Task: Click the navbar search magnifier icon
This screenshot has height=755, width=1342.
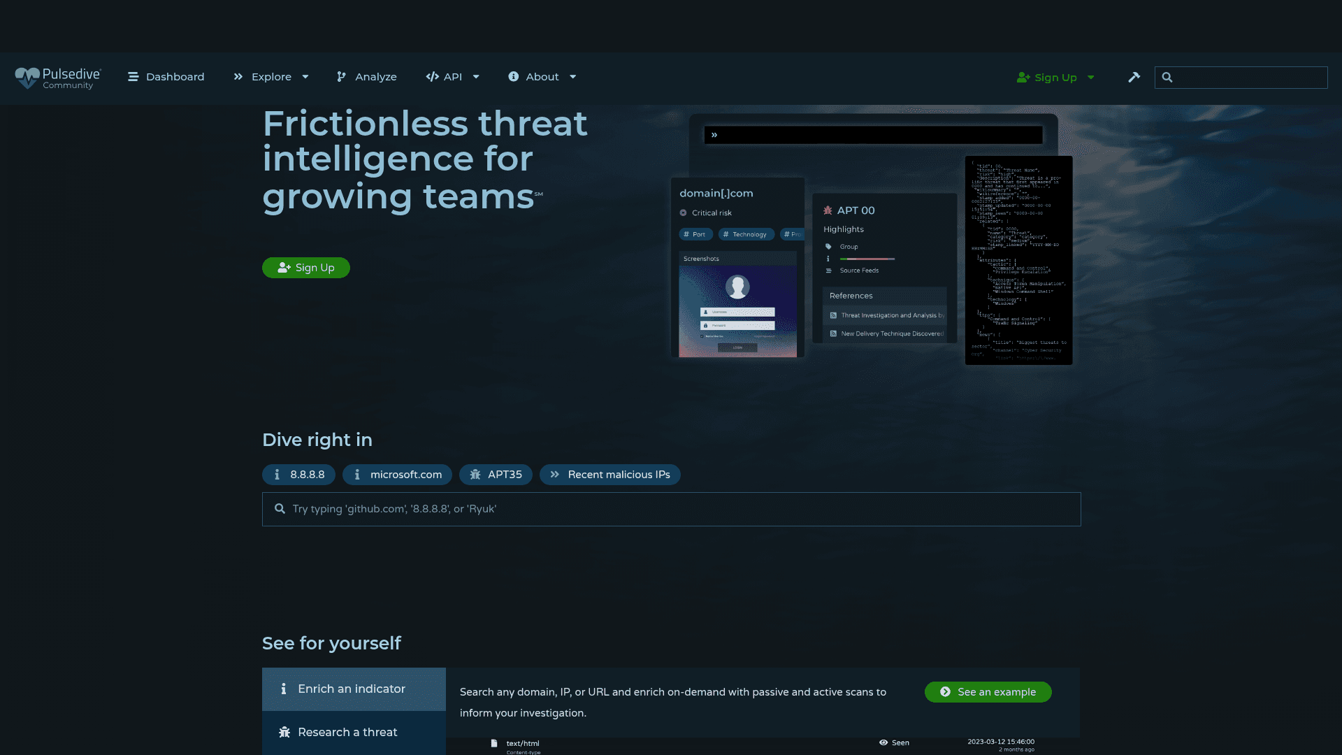Action: click(x=1167, y=78)
